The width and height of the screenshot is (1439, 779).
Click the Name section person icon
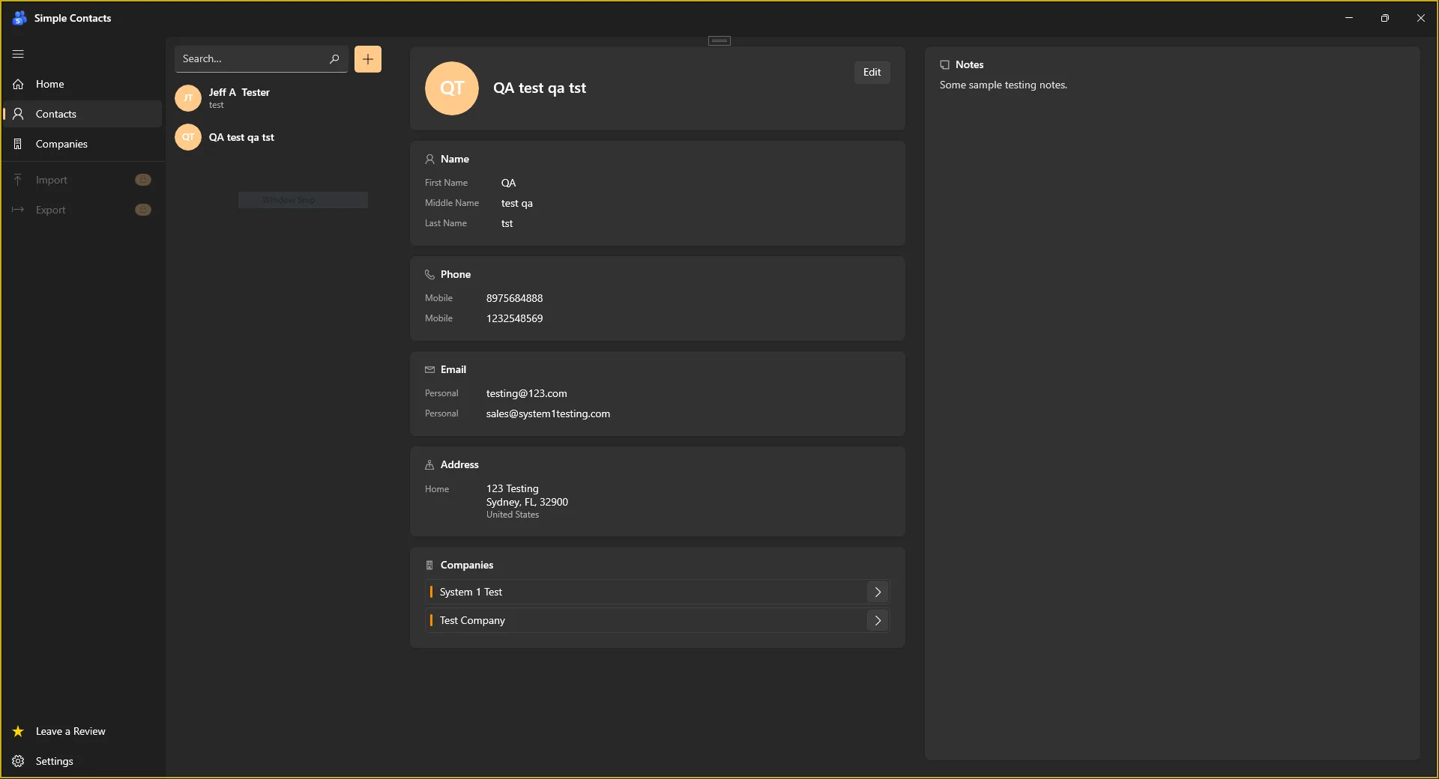[x=429, y=159]
